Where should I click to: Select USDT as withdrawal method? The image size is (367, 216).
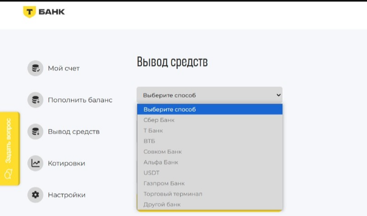151,173
